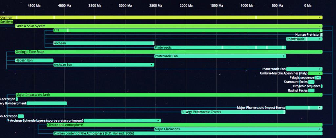
Task: Collapse the Climate and Atmosphere branch
Action: point(319,125)
